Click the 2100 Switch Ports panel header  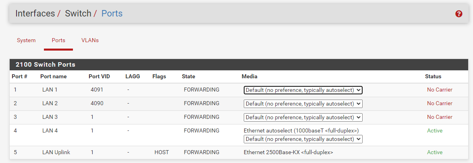point(239,65)
